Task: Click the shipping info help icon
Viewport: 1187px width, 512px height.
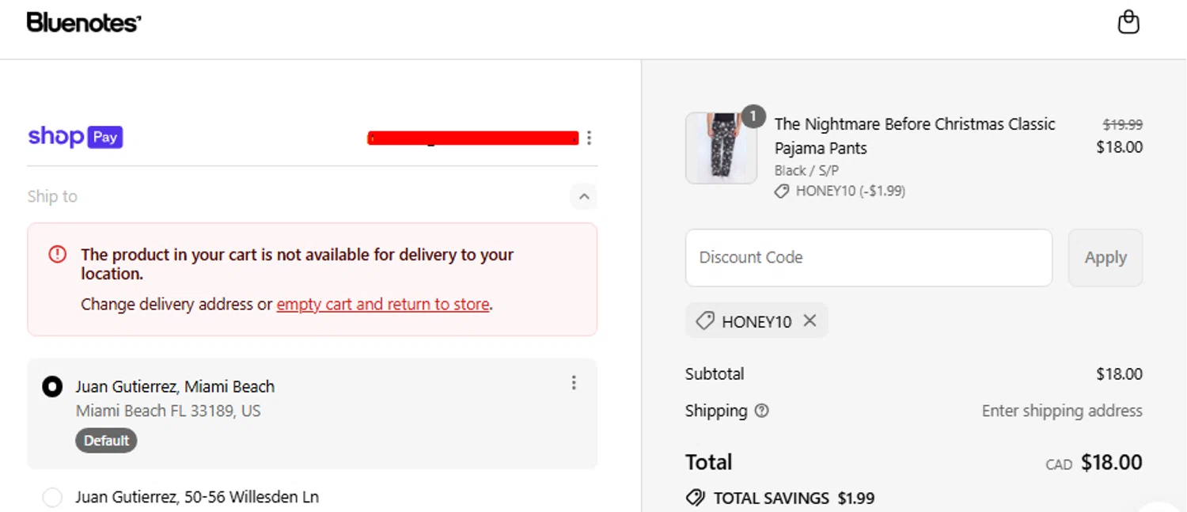Action: (x=761, y=411)
